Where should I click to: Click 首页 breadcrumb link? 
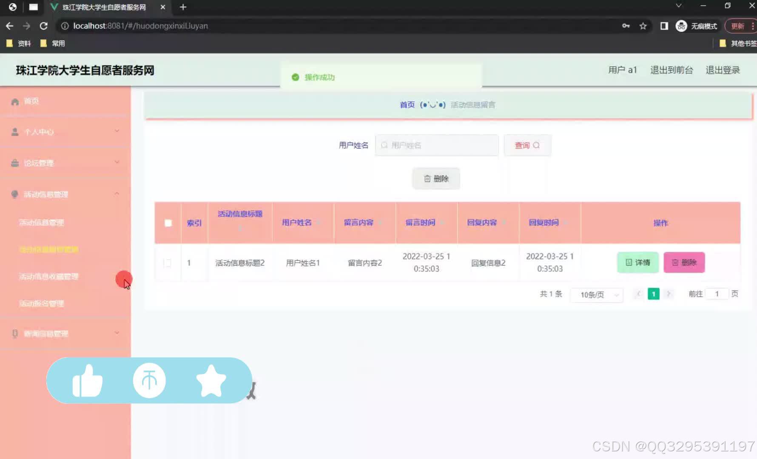click(407, 105)
